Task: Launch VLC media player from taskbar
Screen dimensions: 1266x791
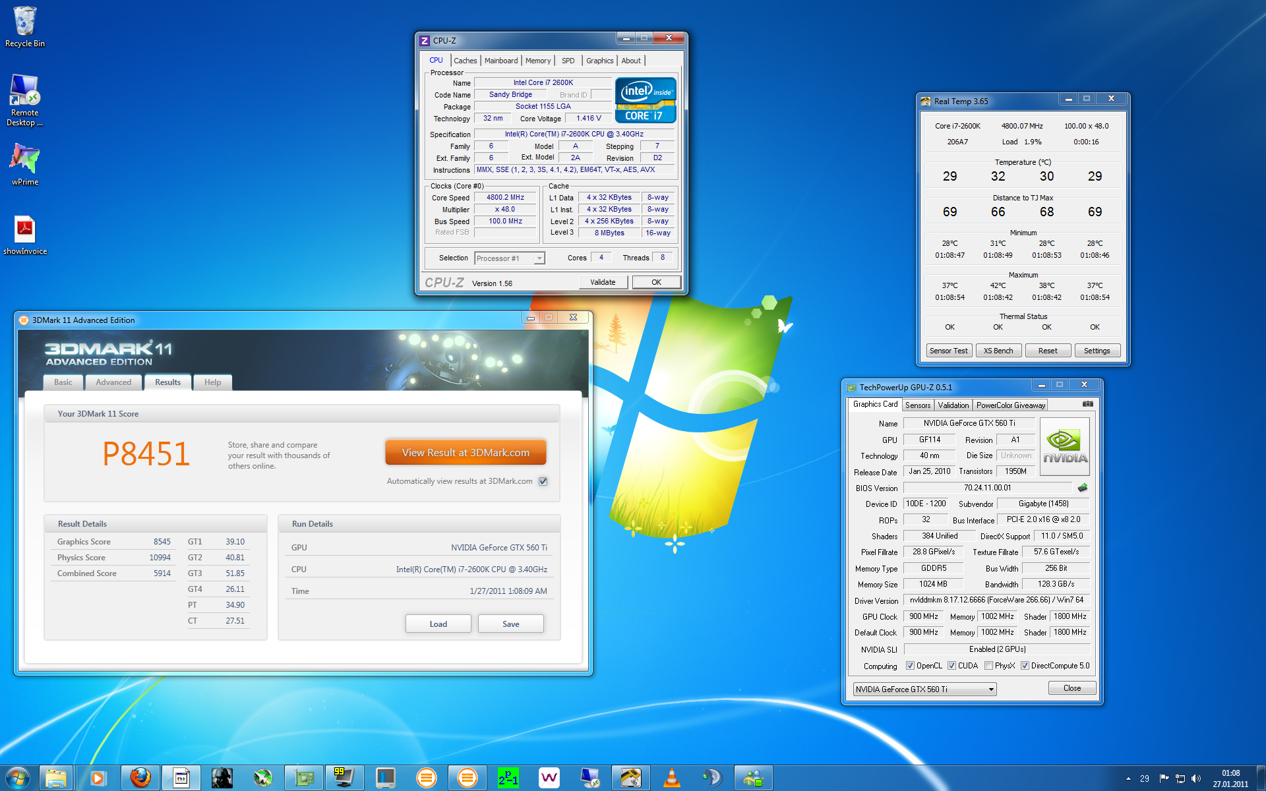Action: coord(671,778)
